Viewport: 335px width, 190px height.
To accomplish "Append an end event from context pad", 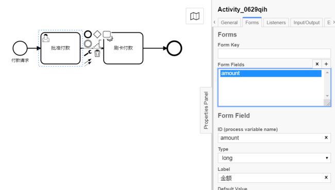I will click(88, 34).
